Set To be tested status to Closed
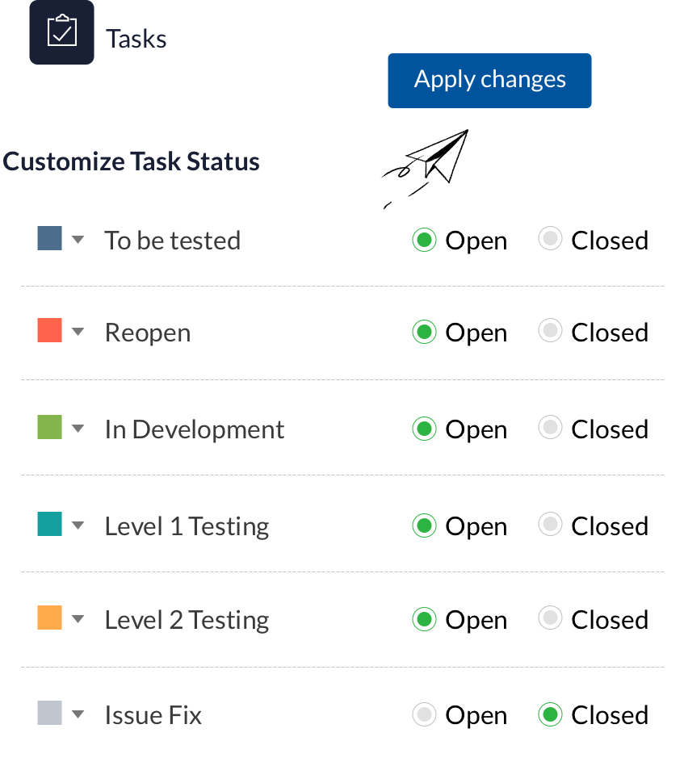This screenshot has width=684, height=762. point(550,240)
